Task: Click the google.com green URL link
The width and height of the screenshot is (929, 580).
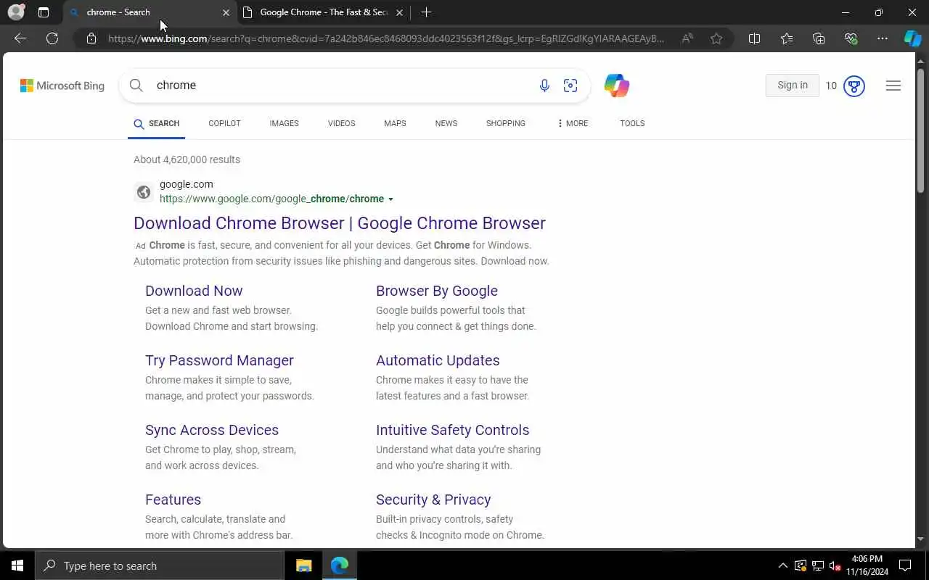Action: [271, 199]
